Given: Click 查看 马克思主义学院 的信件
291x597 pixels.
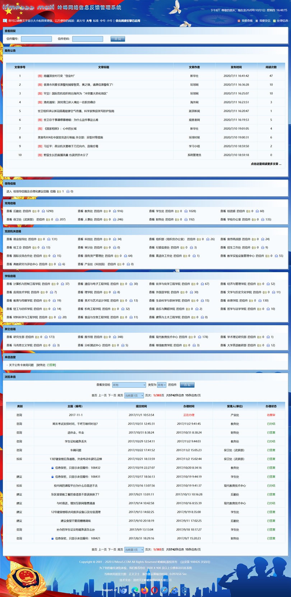Looking at the screenshot, I should pos(24,345).
